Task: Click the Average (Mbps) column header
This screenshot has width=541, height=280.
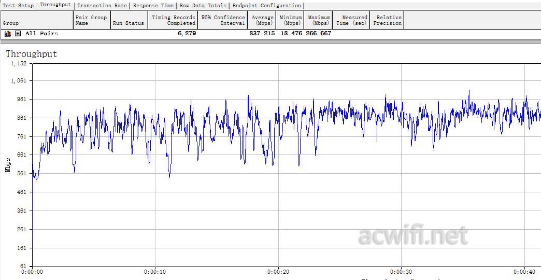Action: (x=262, y=20)
